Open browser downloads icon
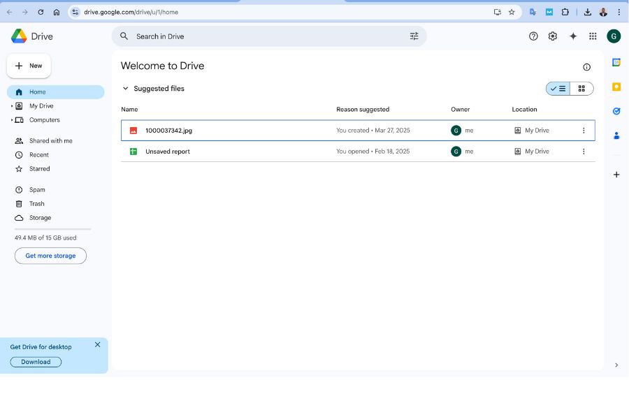Viewport: 629px width, 419px height. tap(588, 12)
